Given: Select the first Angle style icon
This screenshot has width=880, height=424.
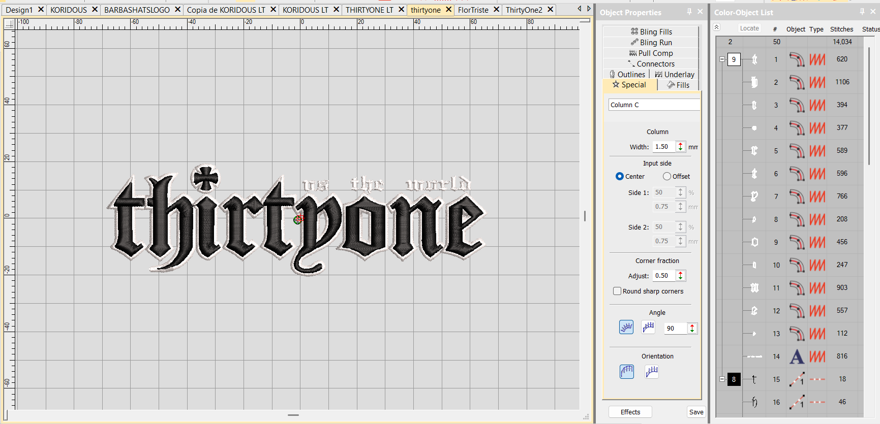Looking at the screenshot, I should click(x=626, y=328).
